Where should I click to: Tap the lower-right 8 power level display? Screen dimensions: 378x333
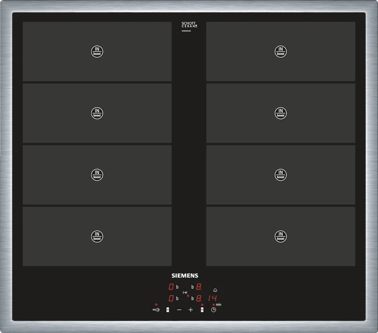pyautogui.click(x=199, y=298)
